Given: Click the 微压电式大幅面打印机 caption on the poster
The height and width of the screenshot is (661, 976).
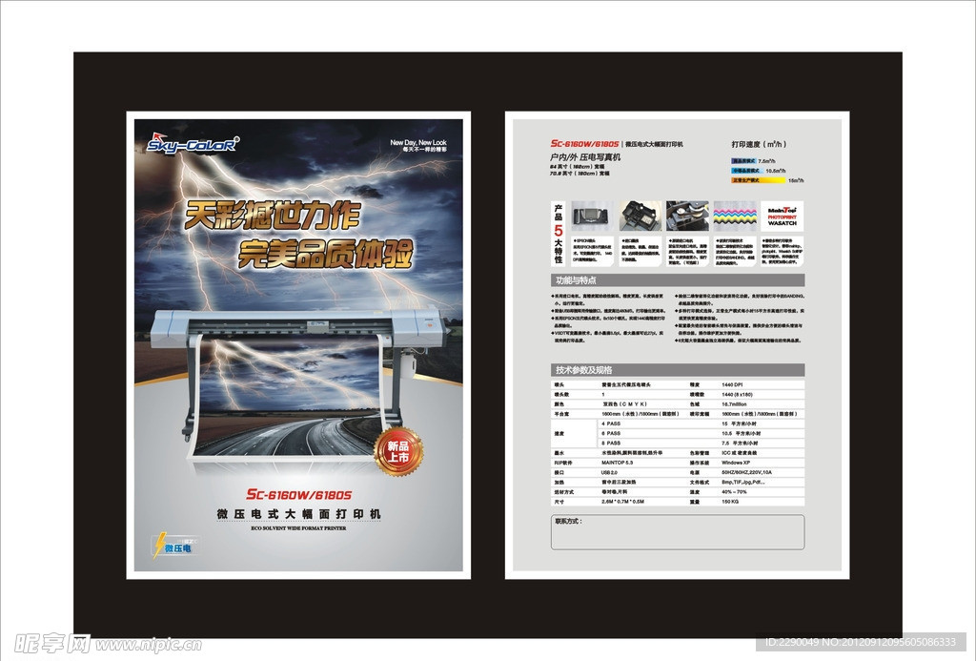Looking at the screenshot, I should click(x=298, y=514).
